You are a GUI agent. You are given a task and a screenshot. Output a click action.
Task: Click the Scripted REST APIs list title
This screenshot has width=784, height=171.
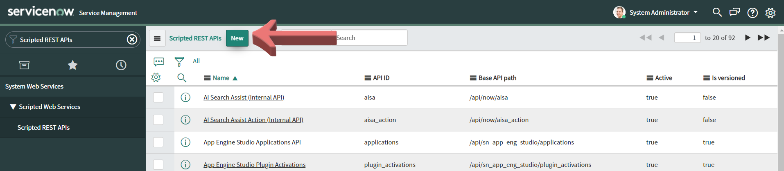point(195,38)
